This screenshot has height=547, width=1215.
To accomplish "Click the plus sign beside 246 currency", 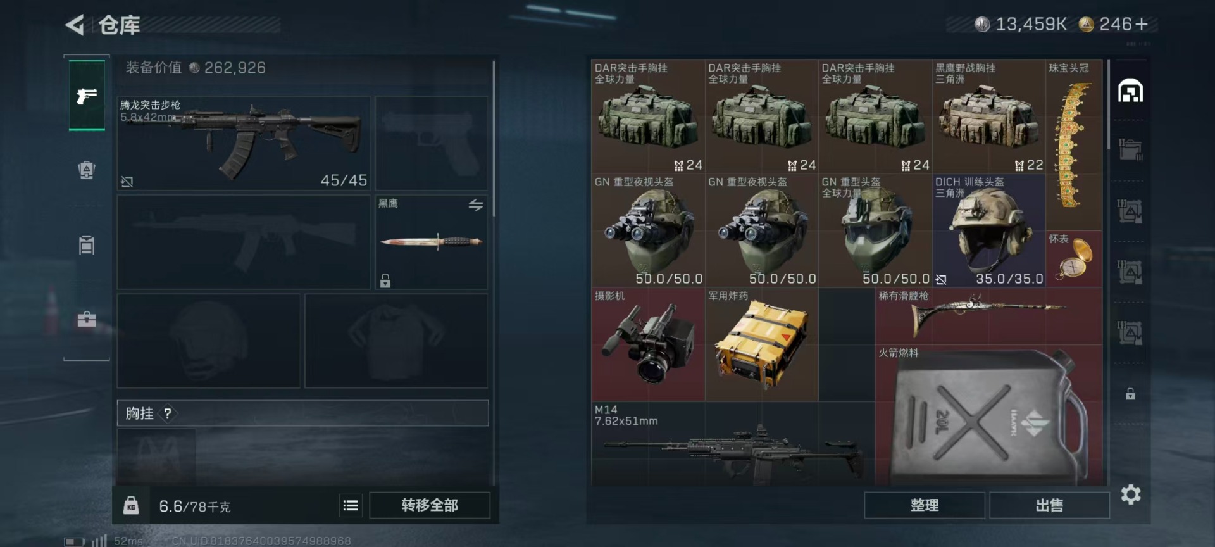I will point(1142,24).
